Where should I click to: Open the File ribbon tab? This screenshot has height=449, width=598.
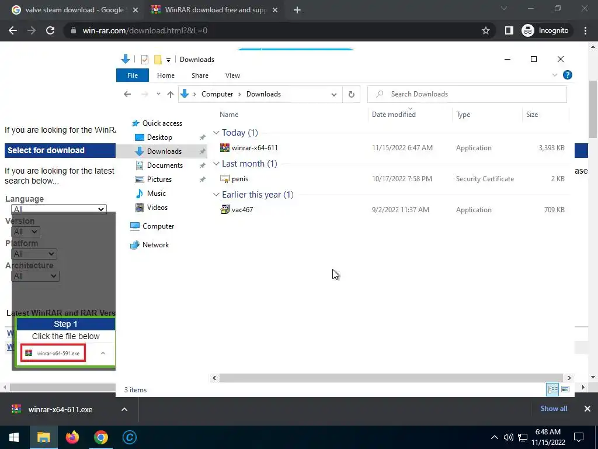coord(133,75)
